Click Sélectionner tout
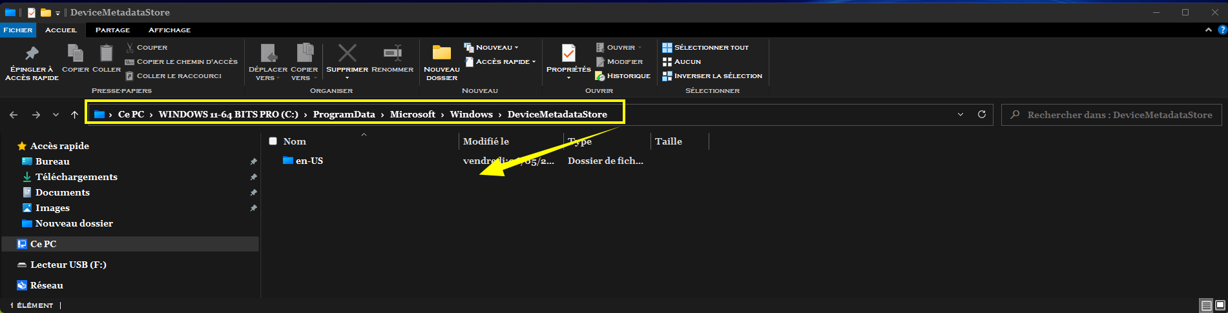1228x313 pixels. [705, 47]
